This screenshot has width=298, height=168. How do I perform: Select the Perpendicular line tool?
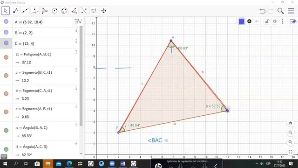pos(35,11)
